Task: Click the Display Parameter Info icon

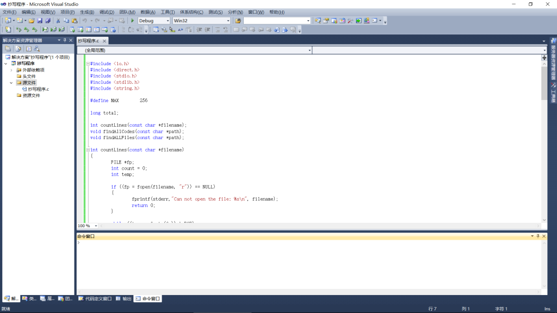Action: [x=164, y=30]
